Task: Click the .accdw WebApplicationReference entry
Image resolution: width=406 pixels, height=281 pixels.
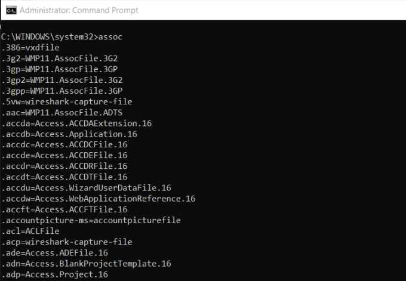Action: pos(98,198)
